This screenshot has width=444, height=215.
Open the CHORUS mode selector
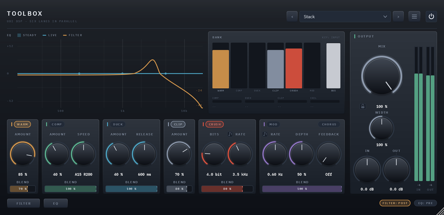point(329,124)
